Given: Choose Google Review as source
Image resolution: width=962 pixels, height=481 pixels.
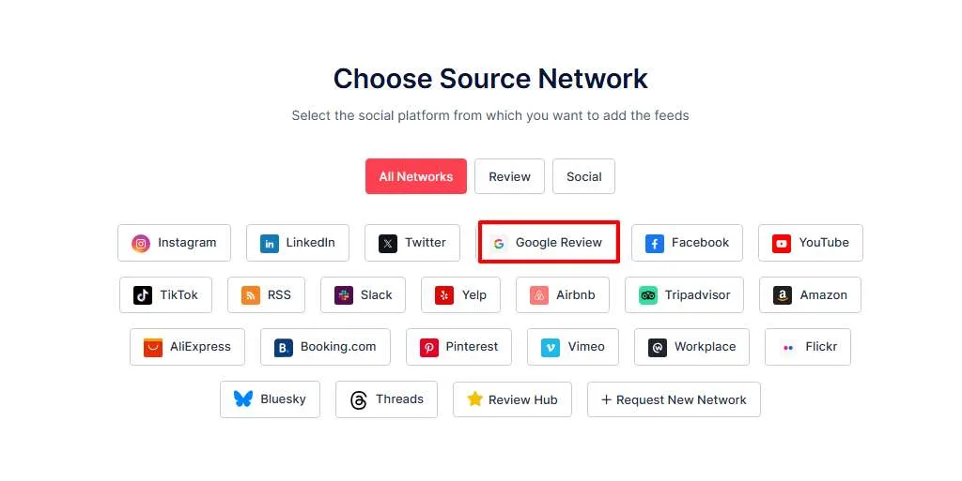Looking at the screenshot, I should click(549, 243).
